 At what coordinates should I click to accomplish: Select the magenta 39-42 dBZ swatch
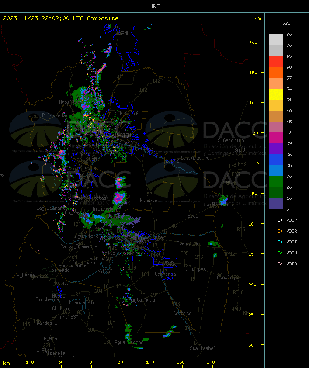click(x=276, y=138)
